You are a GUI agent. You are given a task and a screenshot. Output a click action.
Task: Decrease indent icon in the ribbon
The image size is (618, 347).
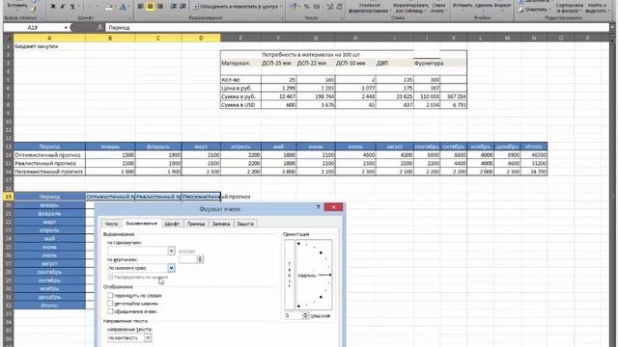tap(174, 7)
